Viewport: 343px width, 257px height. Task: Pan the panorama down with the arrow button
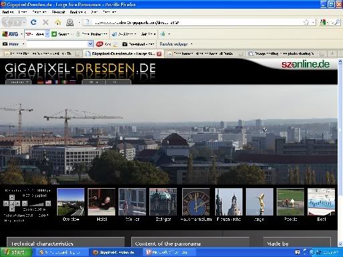12,209
